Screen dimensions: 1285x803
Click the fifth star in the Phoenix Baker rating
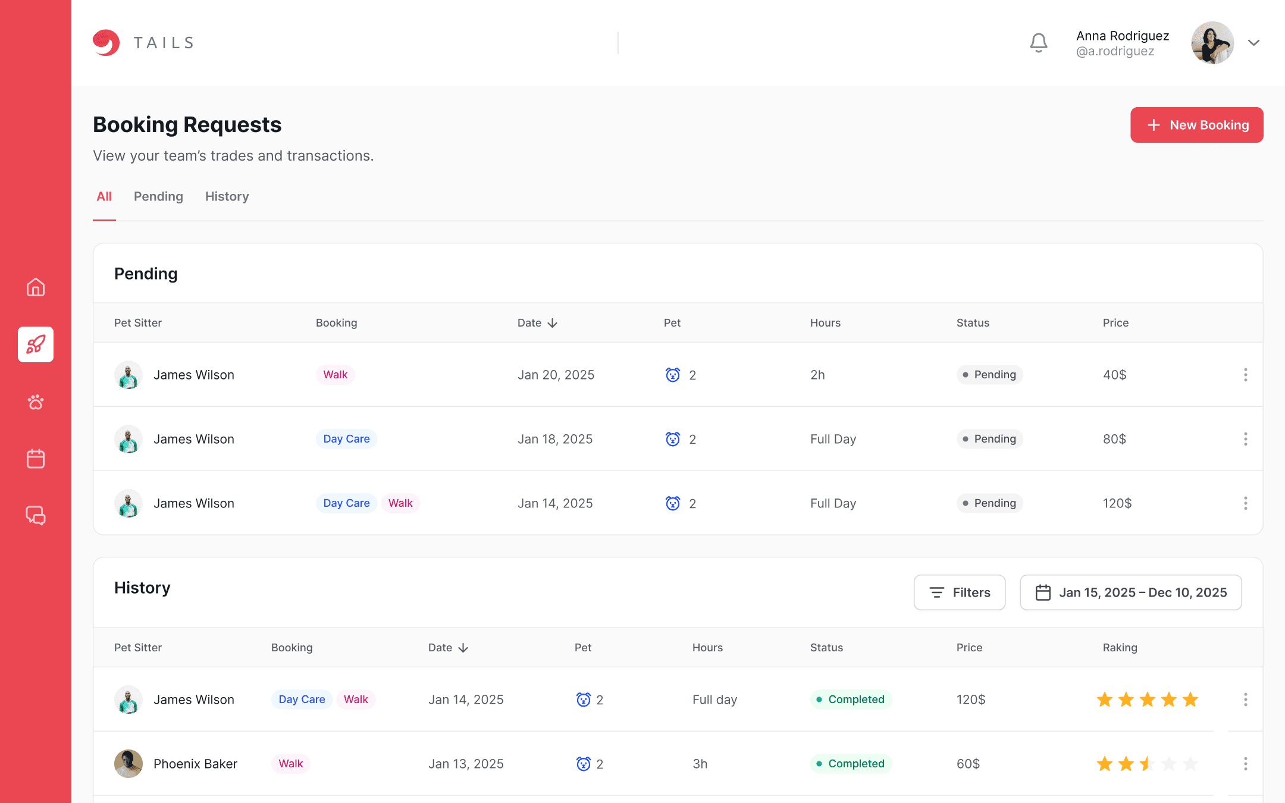pos(1190,764)
